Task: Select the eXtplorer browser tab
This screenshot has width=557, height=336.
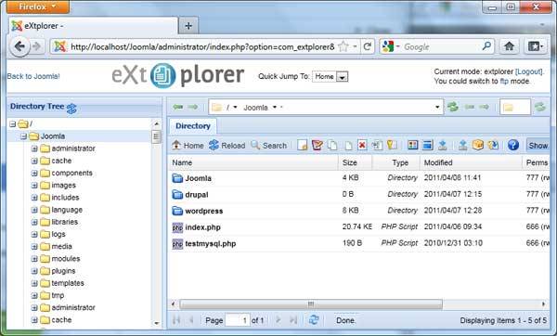Action: [93, 26]
